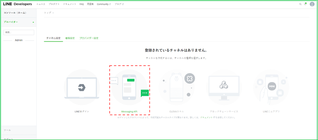Switch to the チャネル設定 tab
Image resolution: width=318 pixels, height=140 pixels.
click(53, 38)
